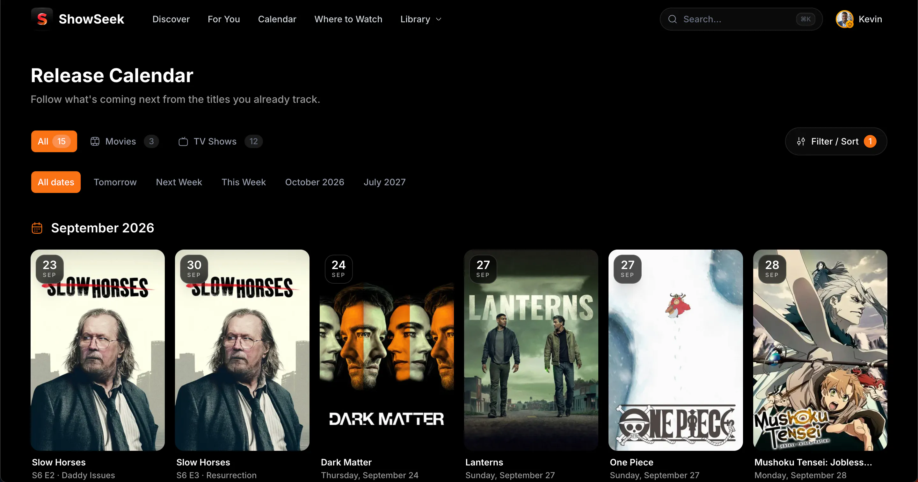918x482 pixels.
Task: Focus the Search input field
Action: [741, 19]
